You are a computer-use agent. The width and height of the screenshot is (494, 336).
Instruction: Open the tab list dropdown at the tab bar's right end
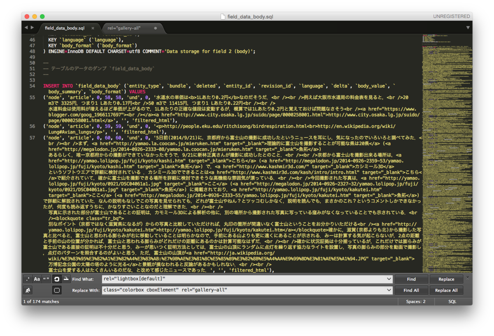[x=468, y=28]
